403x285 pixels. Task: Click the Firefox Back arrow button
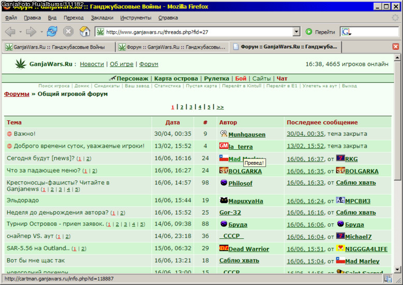(x=10, y=32)
